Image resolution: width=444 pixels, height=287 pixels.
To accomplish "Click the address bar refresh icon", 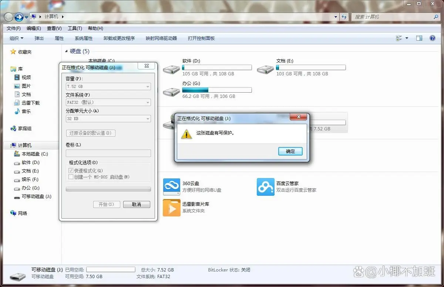I will [345, 17].
